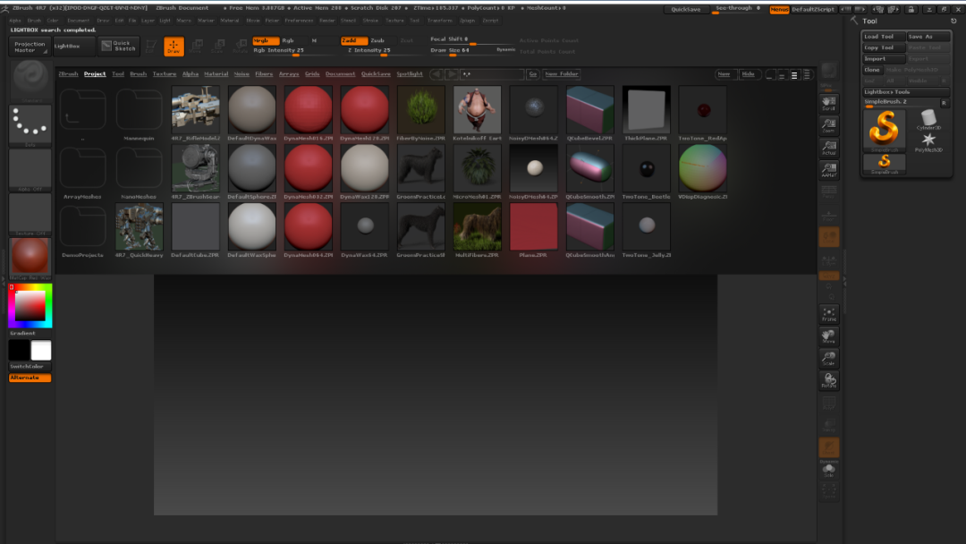Toggle the Alternate color button

pos(30,378)
